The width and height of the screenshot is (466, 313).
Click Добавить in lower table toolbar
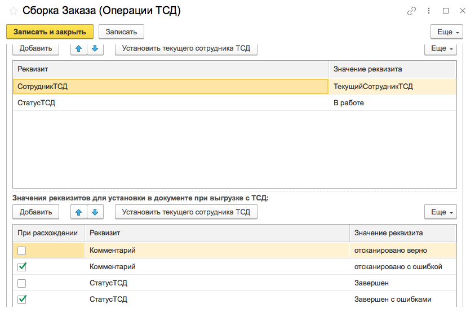35,212
